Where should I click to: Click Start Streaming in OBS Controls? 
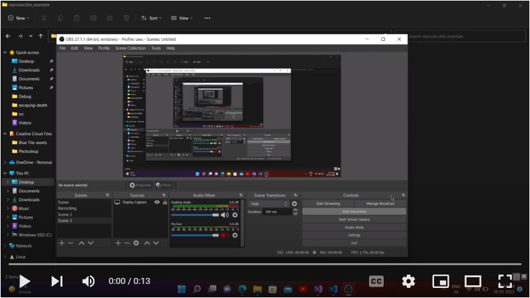[328, 204]
